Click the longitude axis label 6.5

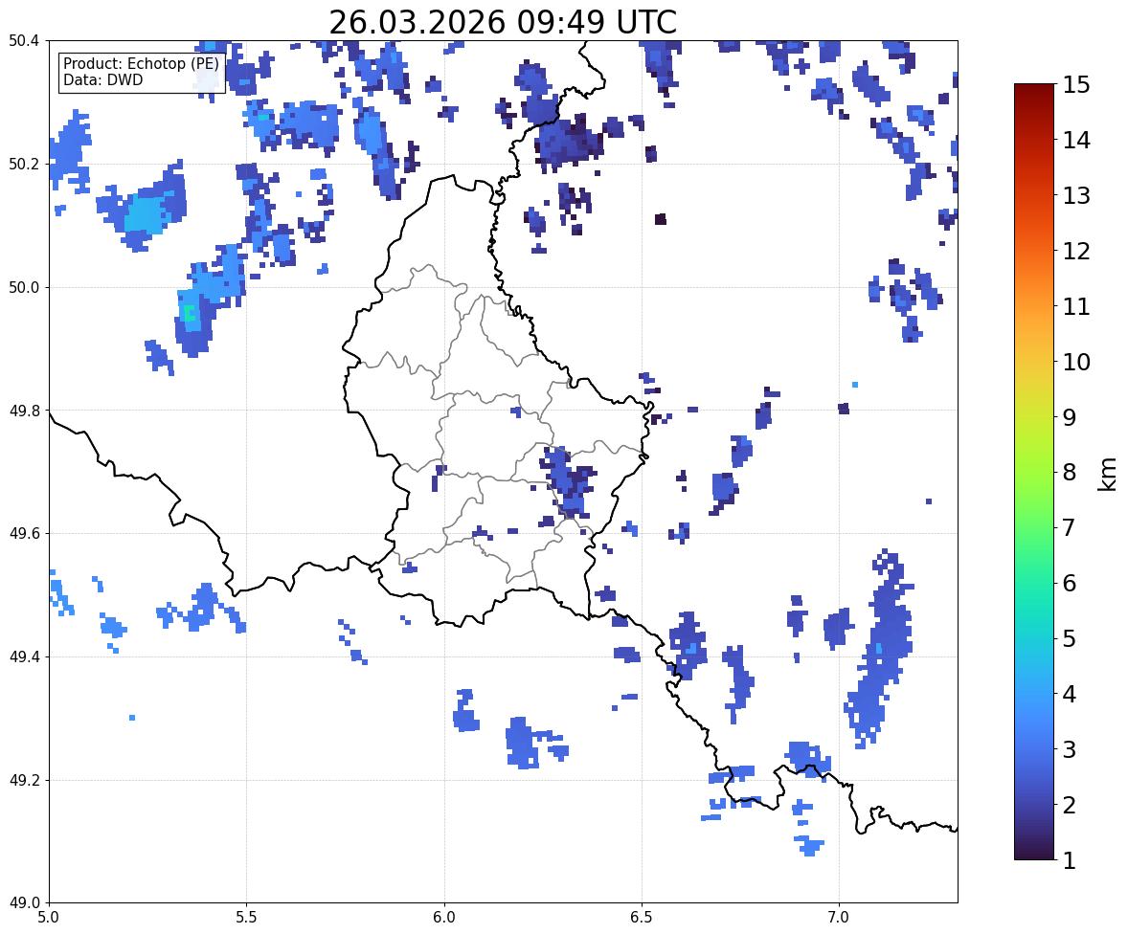pos(641,918)
